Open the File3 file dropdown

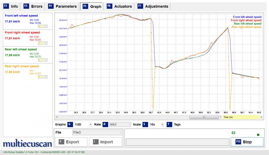tap(97, 132)
